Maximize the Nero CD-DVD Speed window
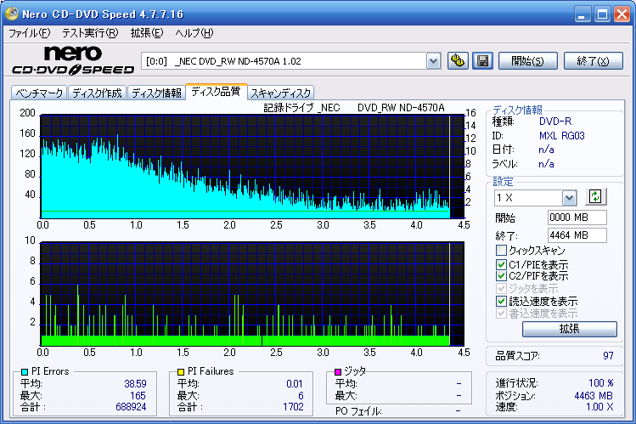 [x=602, y=14]
